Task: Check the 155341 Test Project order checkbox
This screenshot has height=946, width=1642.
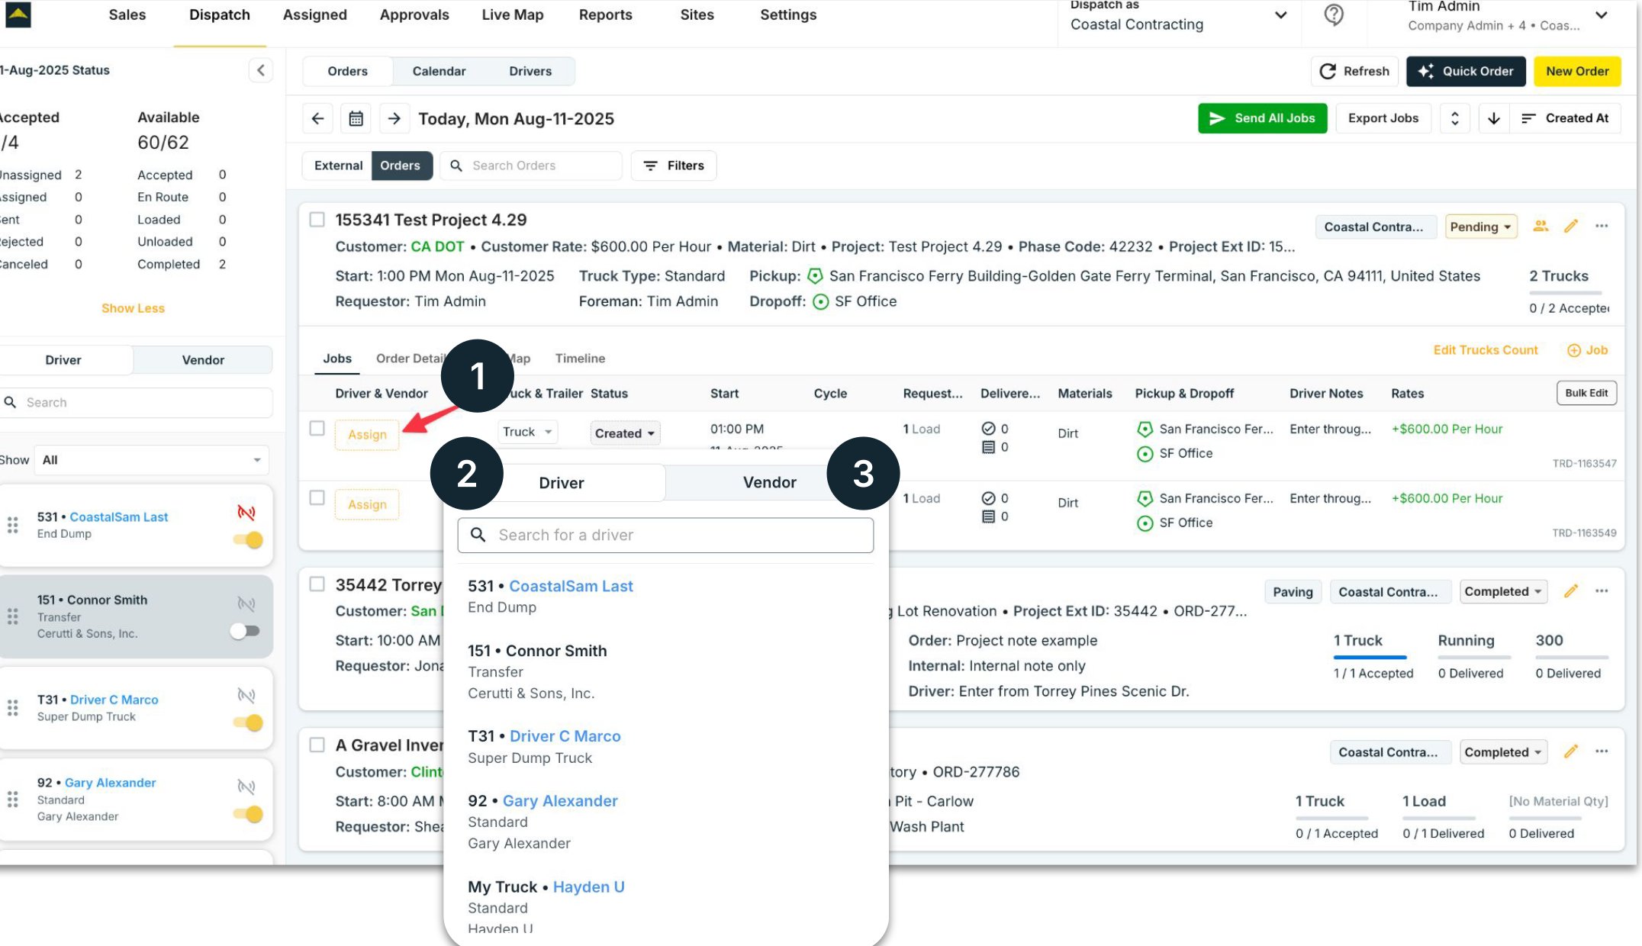Action: tap(317, 220)
